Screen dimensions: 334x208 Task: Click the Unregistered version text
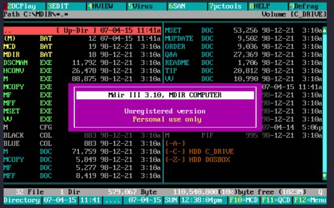(165, 111)
